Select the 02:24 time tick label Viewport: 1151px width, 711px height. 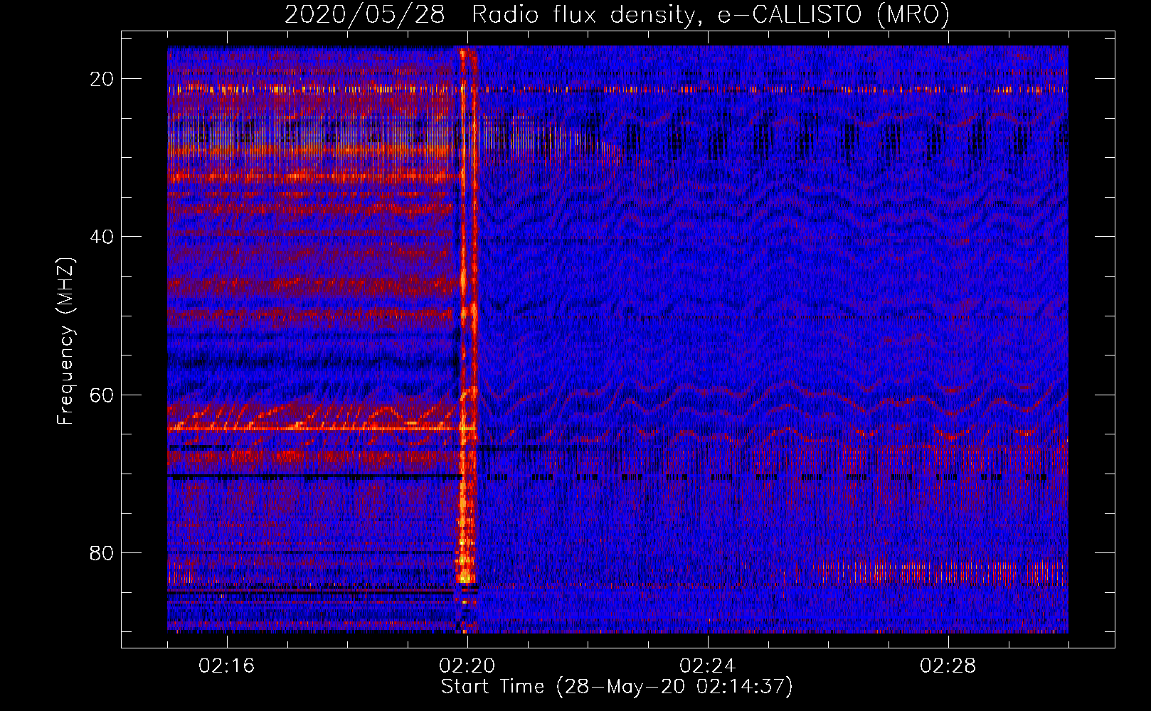point(707,666)
